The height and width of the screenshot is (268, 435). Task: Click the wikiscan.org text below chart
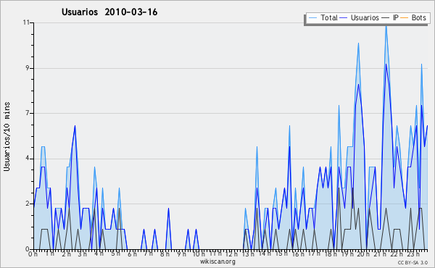tap(217, 261)
